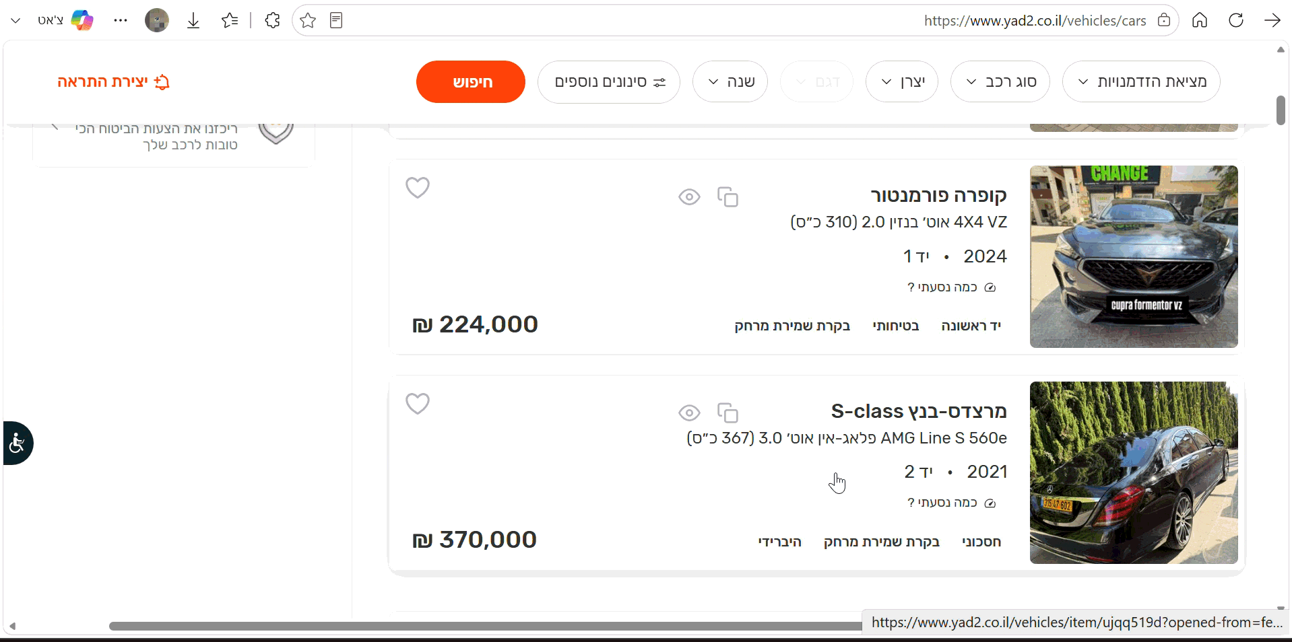Expand the סוג רכב filter dropdown

(x=1000, y=81)
